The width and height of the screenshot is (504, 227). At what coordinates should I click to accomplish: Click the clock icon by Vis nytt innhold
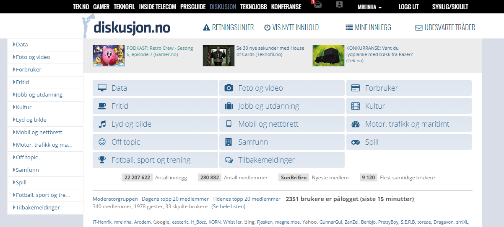(267, 28)
